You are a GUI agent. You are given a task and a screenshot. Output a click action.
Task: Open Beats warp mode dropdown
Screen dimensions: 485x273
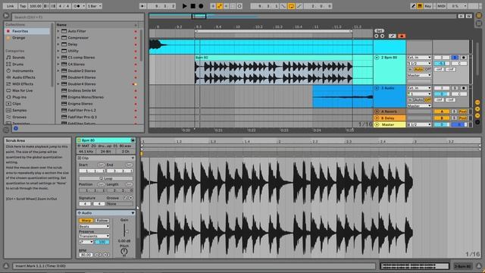(x=94, y=227)
